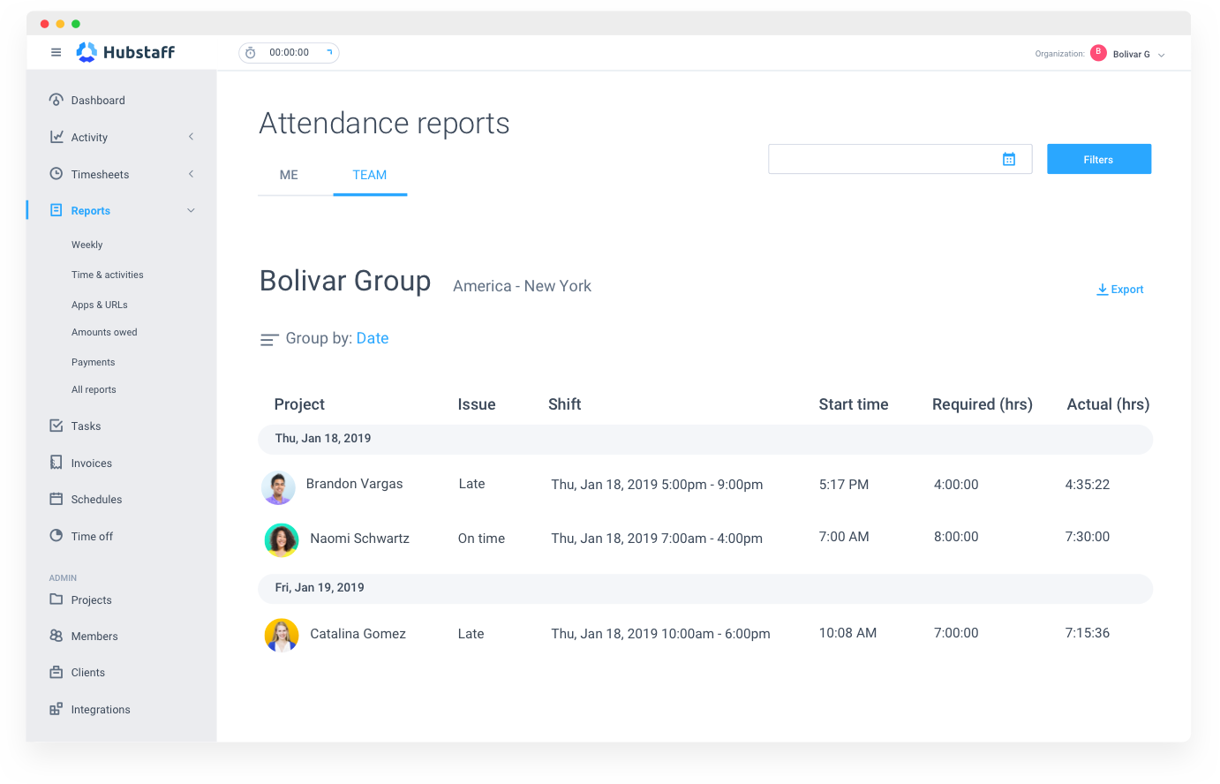Open the Time off page
Image resolution: width=1220 pixels, height=784 pixels.
tap(90, 536)
